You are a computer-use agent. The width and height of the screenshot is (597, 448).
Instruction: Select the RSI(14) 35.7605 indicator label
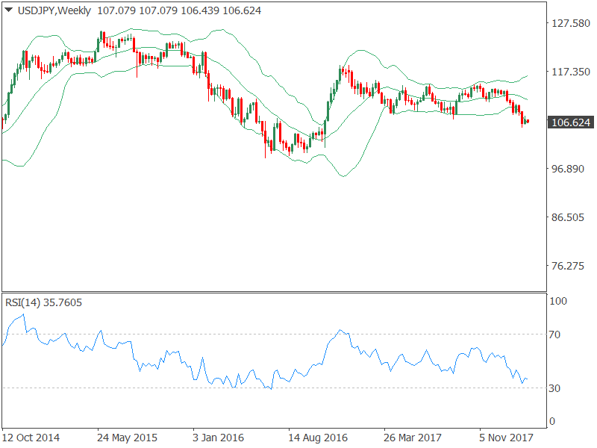[x=43, y=302]
